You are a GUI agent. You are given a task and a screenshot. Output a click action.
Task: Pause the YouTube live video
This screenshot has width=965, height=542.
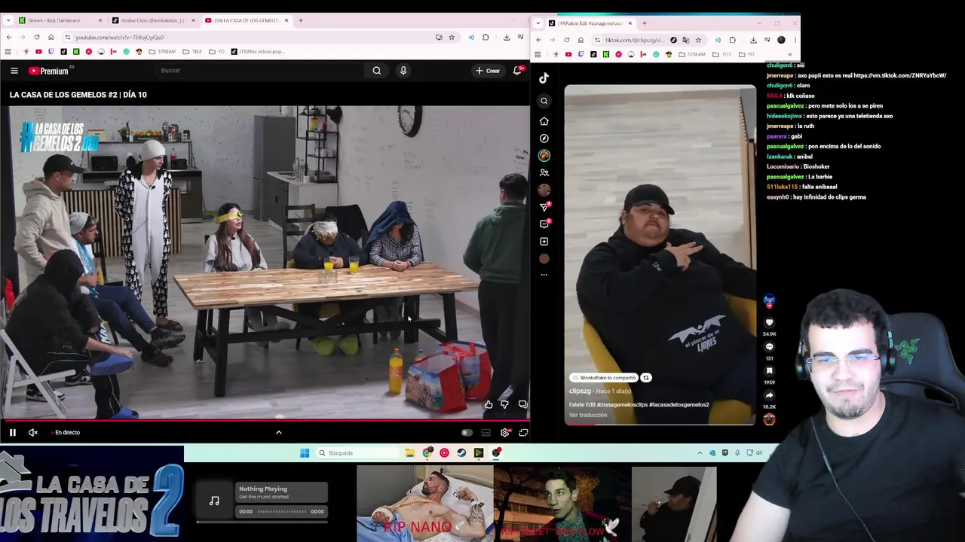click(x=13, y=432)
